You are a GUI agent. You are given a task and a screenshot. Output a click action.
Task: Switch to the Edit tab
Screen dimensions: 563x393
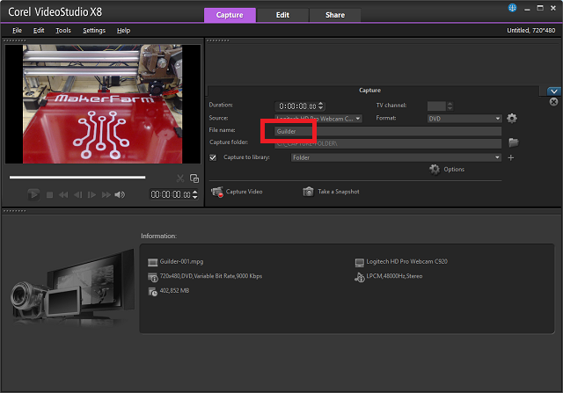pos(282,15)
